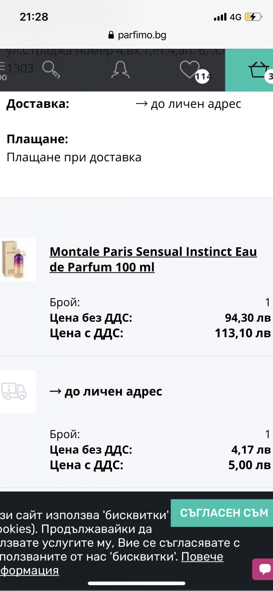Screen dimensions: 273x591
Task: Open Montale Paris Sensual Instinct product link
Action: [153, 259]
